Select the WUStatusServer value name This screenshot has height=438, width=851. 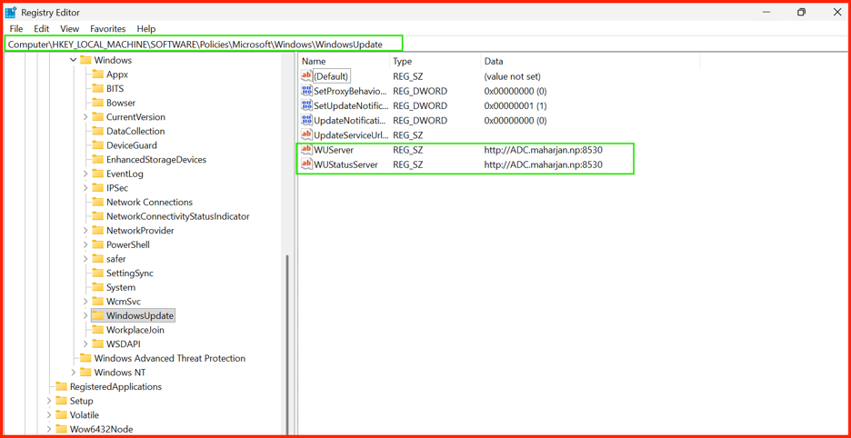click(345, 164)
